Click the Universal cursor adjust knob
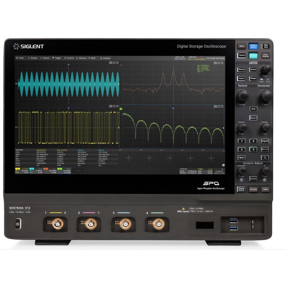This screenshot has height=286, width=286. 242,171
